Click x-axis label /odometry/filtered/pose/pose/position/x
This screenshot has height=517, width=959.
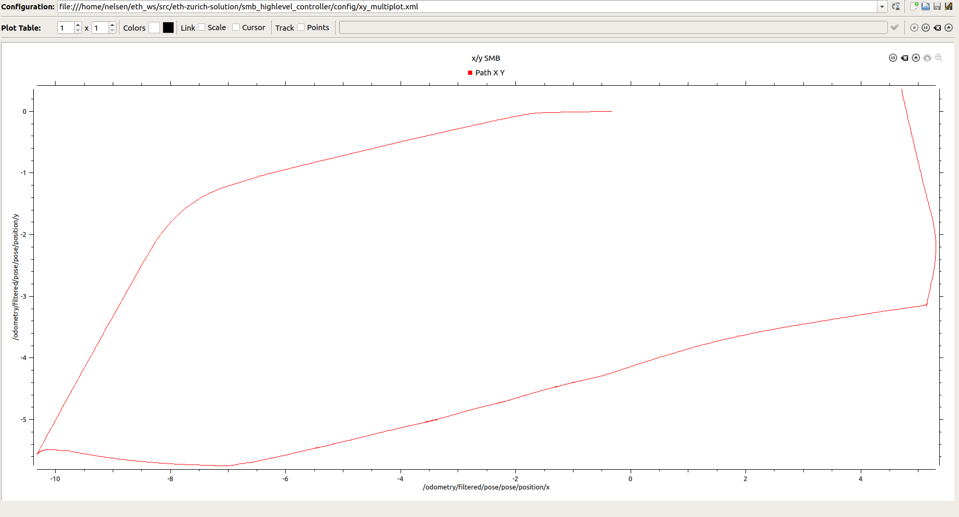[486, 487]
